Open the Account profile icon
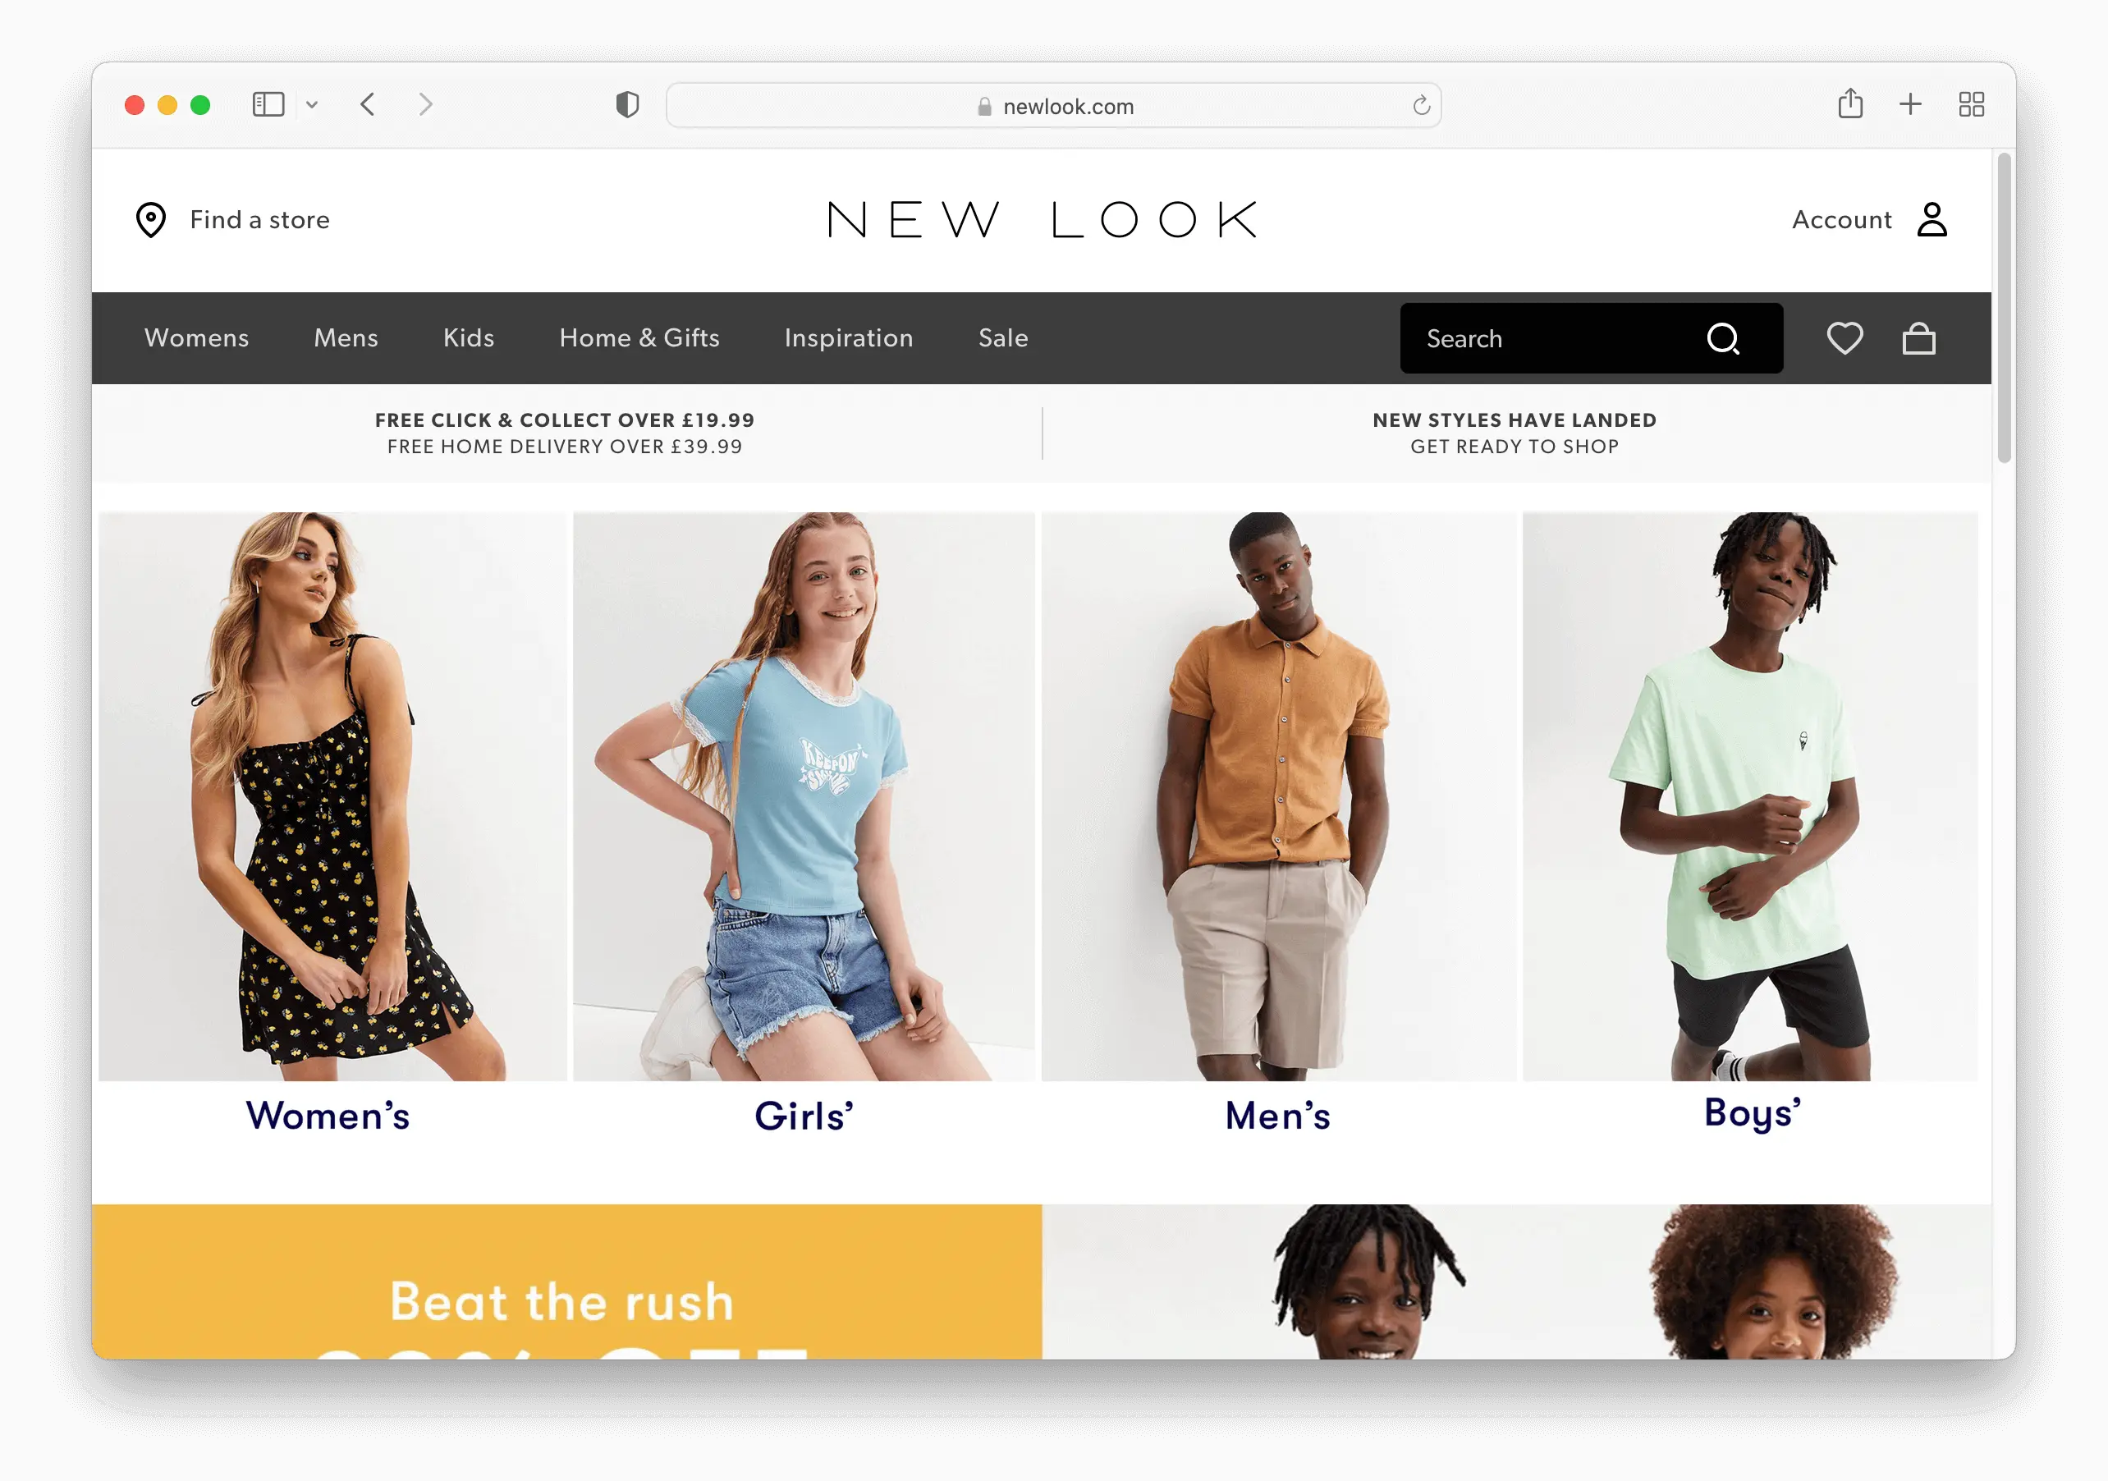Image resolution: width=2108 pixels, height=1481 pixels. pyautogui.click(x=1931, y=219)
